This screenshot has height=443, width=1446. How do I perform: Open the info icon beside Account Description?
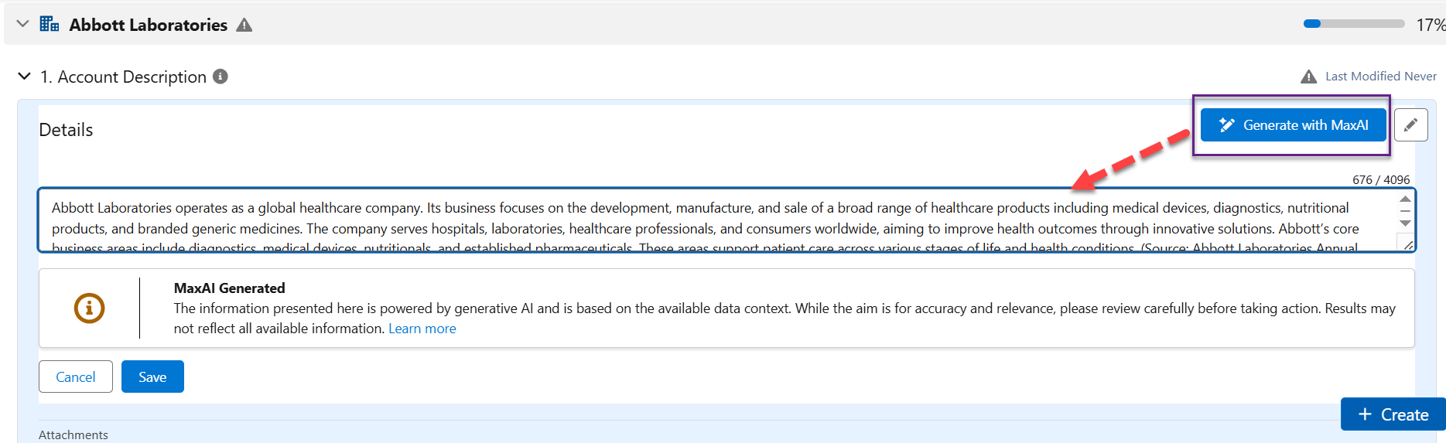[x=220, y=77]
